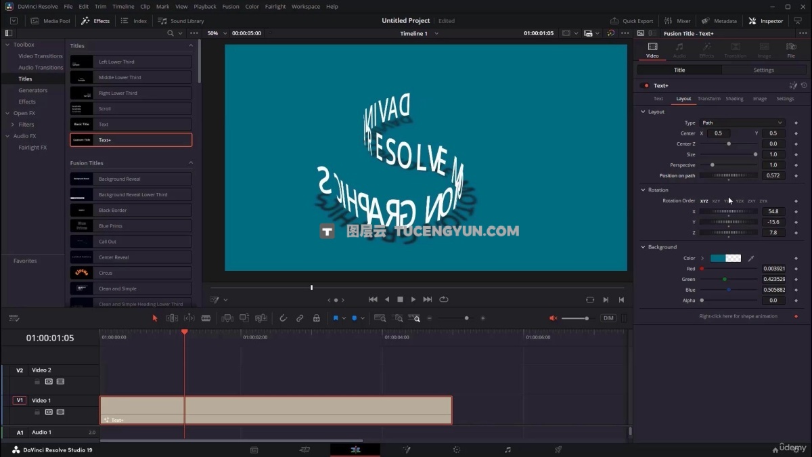Open the Playback menu

(x=205, y=7)
